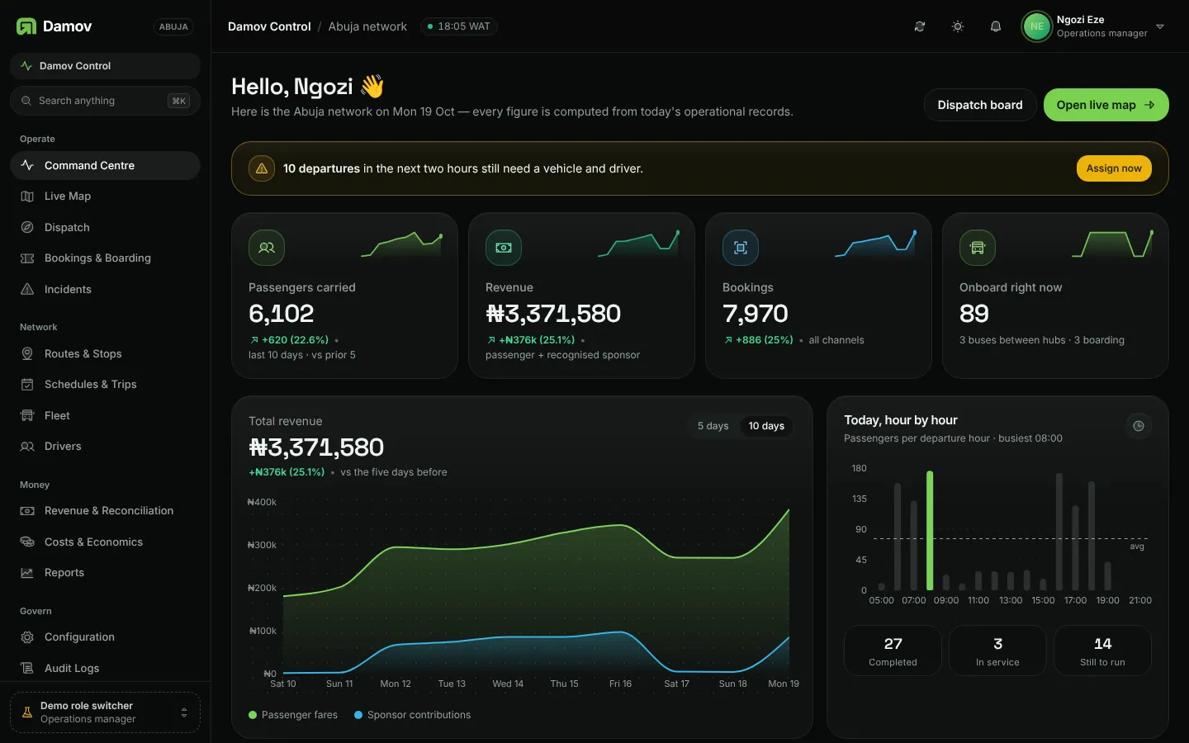This screenshot has height=743, width=1189.
Task: Open the Damov Control workspace selector
Action: [105, 66]
